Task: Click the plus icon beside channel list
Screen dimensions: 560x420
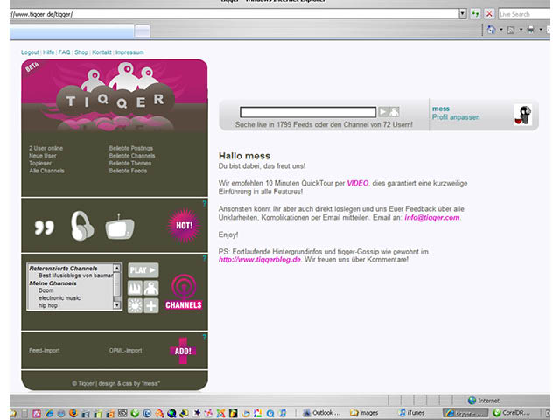Action: click(150, 305)
